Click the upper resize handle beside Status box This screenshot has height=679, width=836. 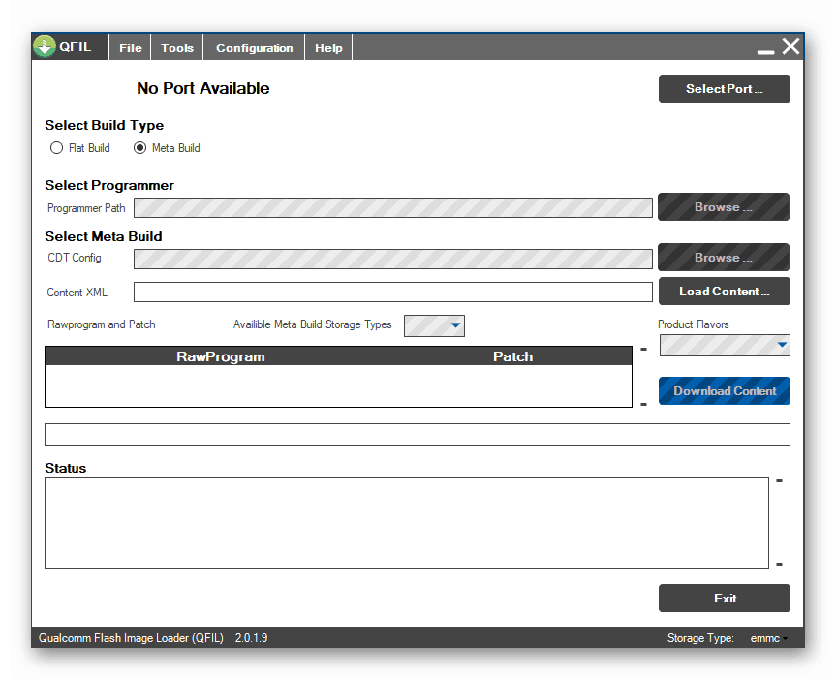pyautogui.click(x=779, y=481)
